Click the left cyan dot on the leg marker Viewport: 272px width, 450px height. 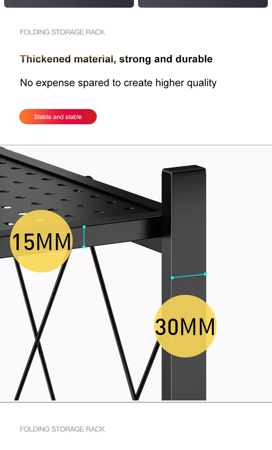click(172, 278)
